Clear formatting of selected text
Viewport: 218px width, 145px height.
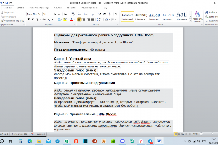73,14
